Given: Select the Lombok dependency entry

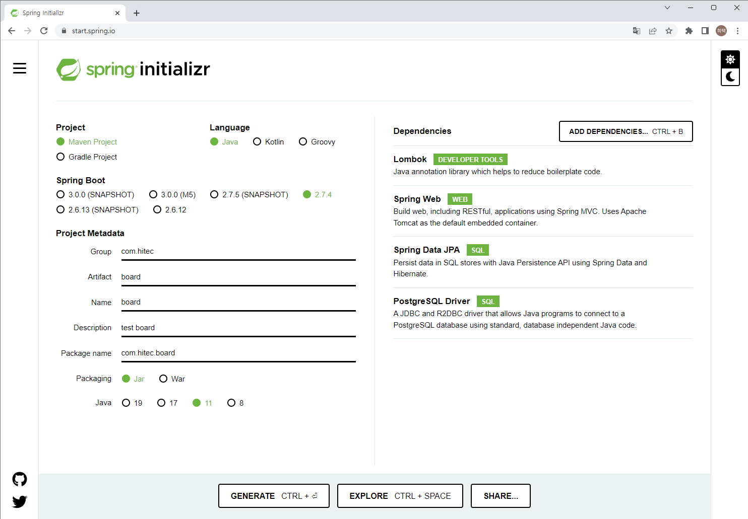Looking at the screenshot, I should pos(543,166).
